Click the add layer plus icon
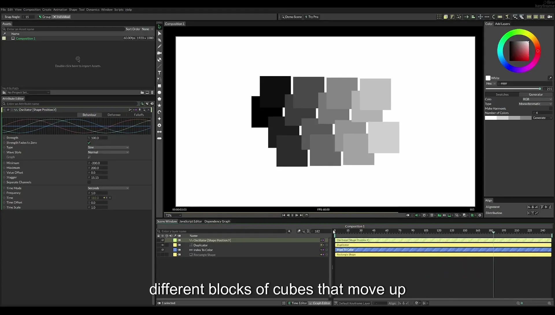The width and height of the screenshot is (555, 315). click(289, 231)
